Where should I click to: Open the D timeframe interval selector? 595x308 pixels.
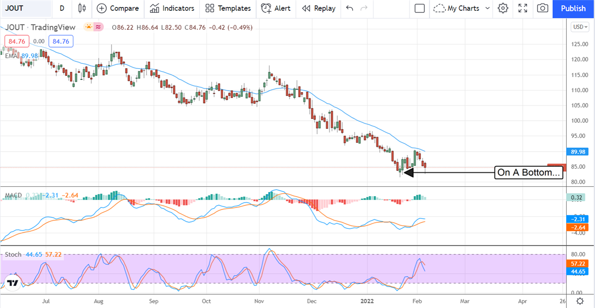pos(62,8)
